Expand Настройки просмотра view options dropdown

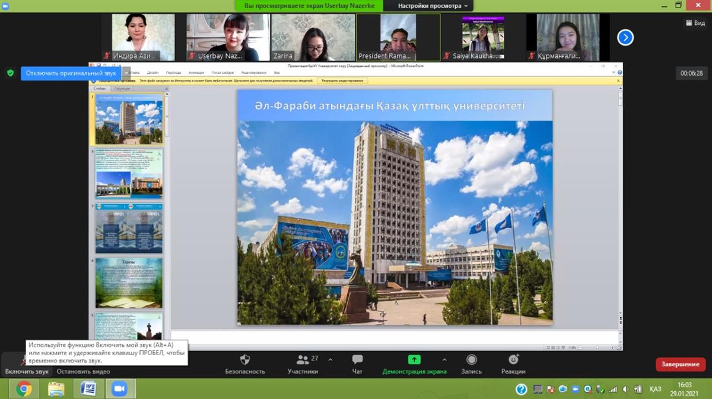point(433,5)
